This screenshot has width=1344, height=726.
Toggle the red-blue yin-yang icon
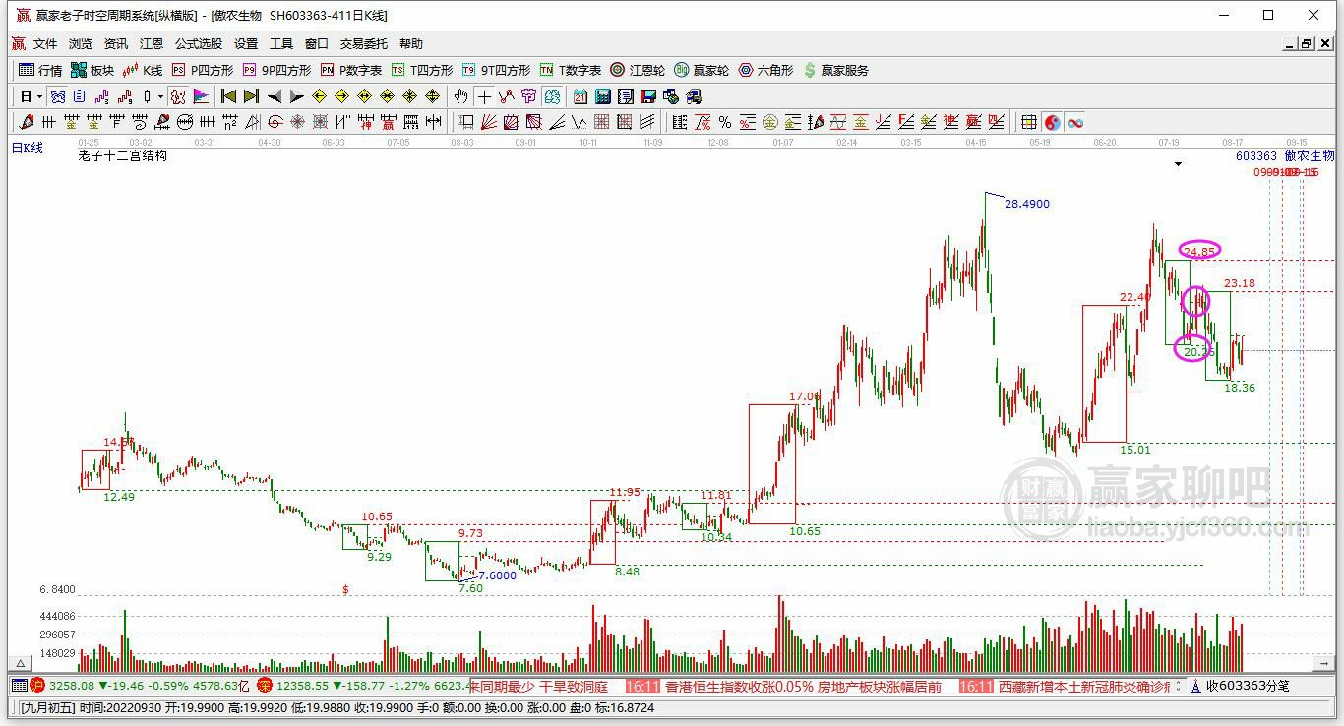point(1053,122)
